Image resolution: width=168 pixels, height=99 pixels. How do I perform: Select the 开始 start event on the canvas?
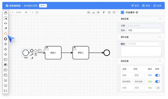(x=26, y=53)
